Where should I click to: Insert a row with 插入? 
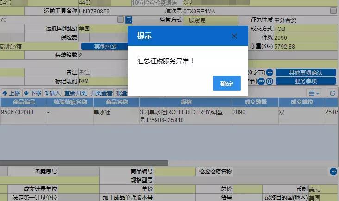pos(52,93)
